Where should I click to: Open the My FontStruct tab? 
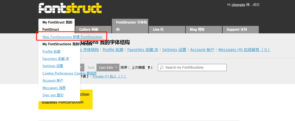[57, 26]
